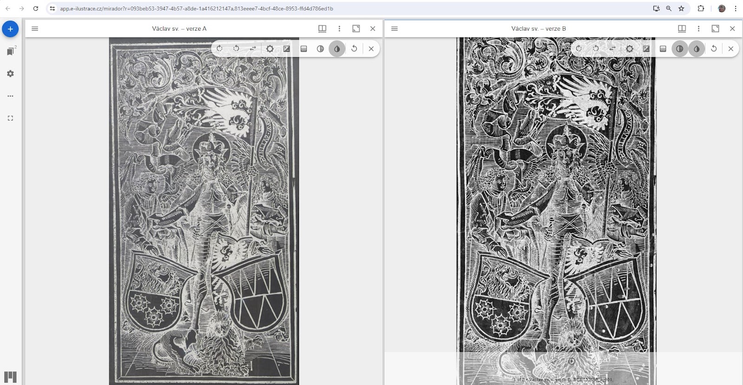Rotate verze B image left
Viewport: 743px width, 385px height.
[x=595, y=48]
